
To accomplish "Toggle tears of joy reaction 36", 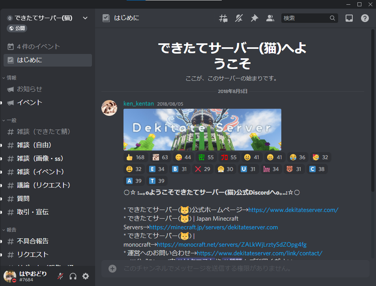I will (297, 157).
